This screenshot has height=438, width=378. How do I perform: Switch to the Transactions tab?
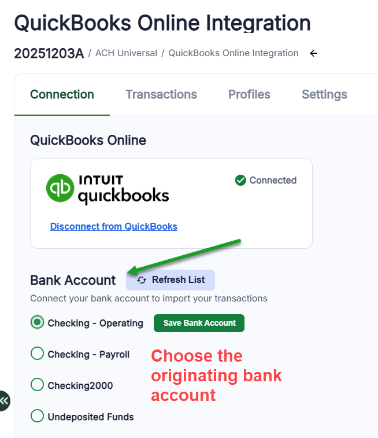[x=161, y=94]
